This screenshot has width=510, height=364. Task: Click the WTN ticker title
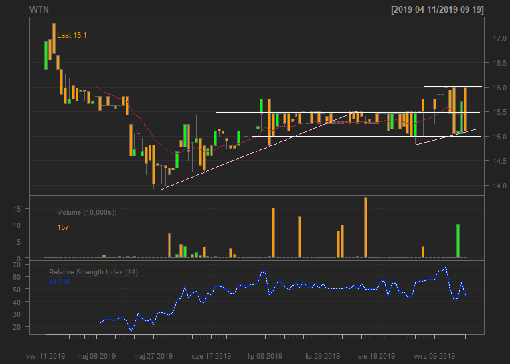[x=39, y=9]
